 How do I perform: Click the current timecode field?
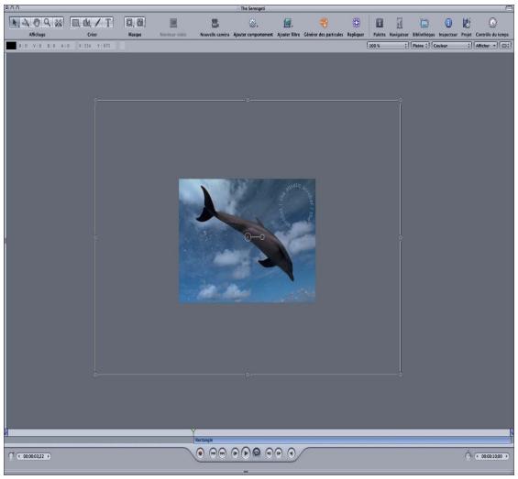point(33,456)
